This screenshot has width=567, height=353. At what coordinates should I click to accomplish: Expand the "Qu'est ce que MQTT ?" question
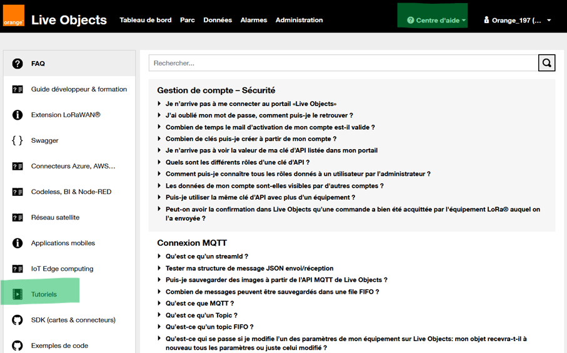[x=199, y=303]
